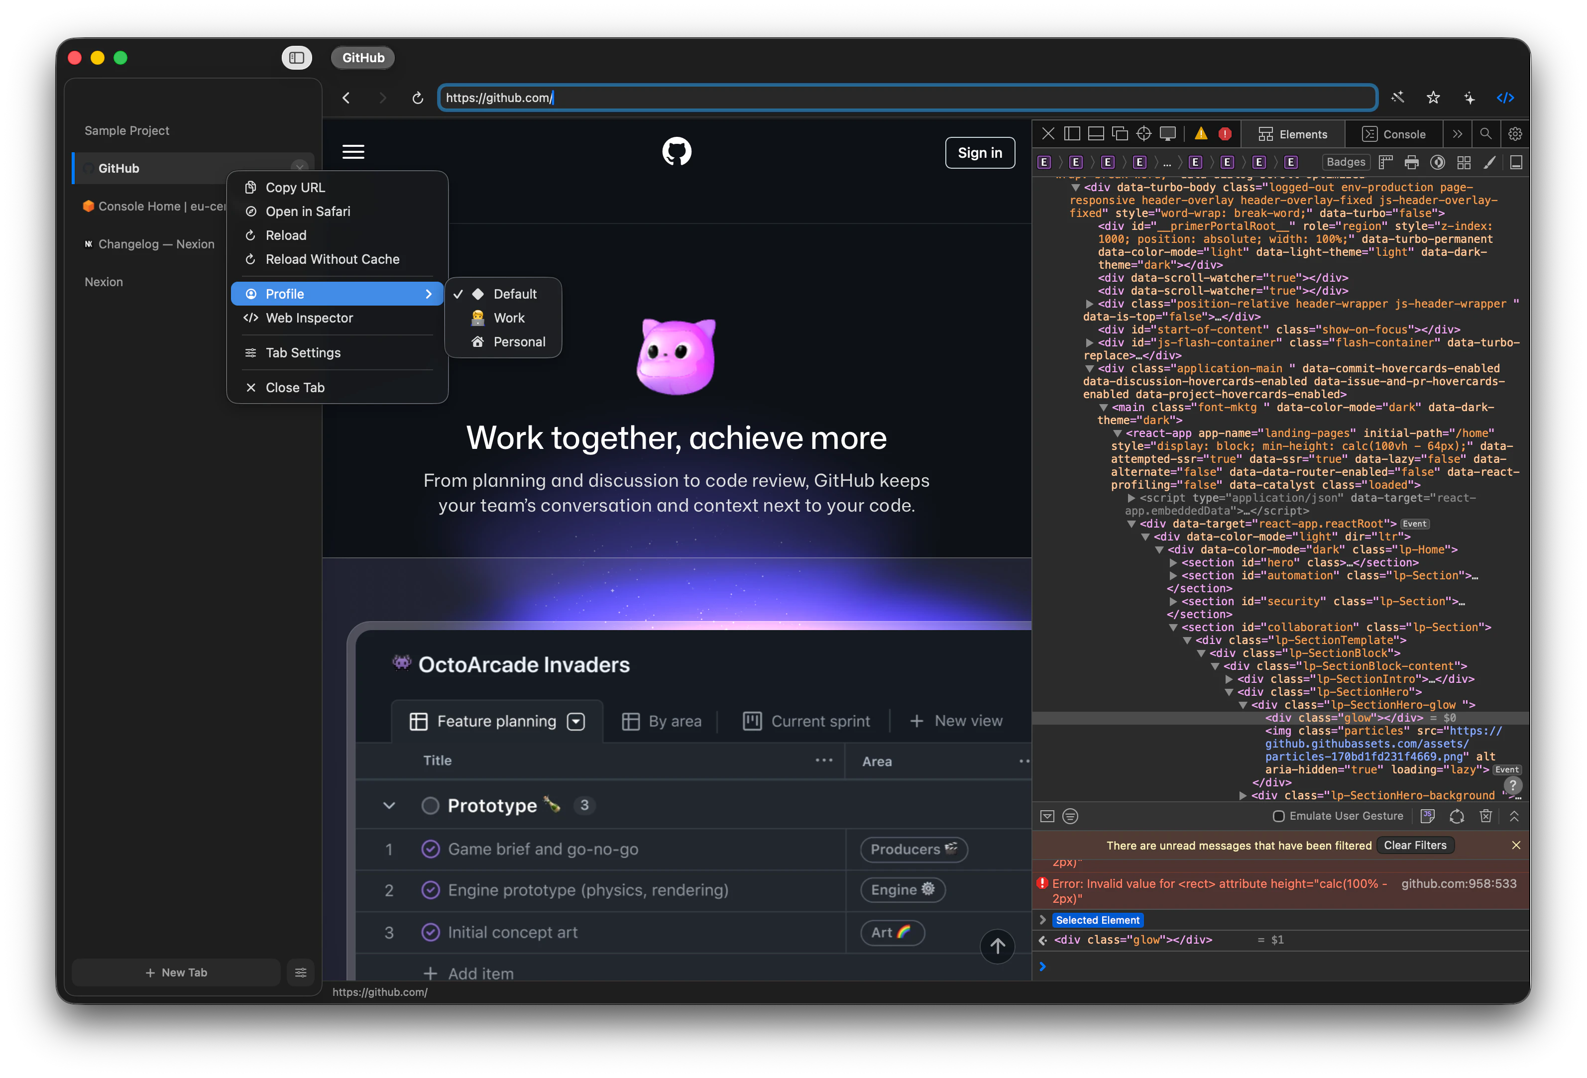Dock inspector to the bottom
The width and height of the screenshot is (1587, 1078).
tap(1096, 134)
